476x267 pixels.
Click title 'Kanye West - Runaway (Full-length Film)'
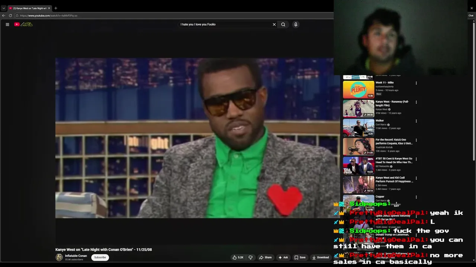(x=392, y=103)
